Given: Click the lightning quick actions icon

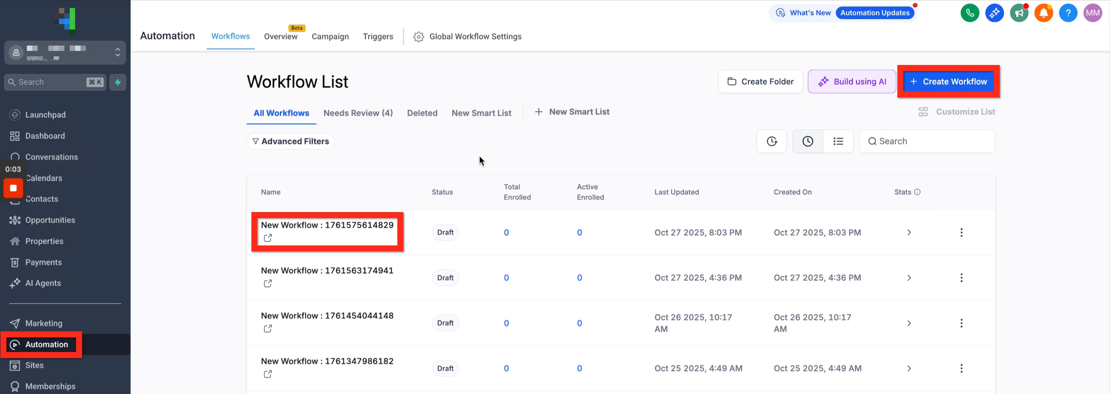Looking at the screenshot, I should click(x=118, y=82).
